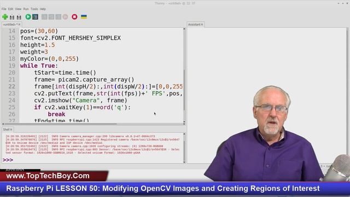Image resolution: width=350 pixels, height=197 pixels.
Task: Click the greyed Resume debugger icon
Action: [65, 17]
